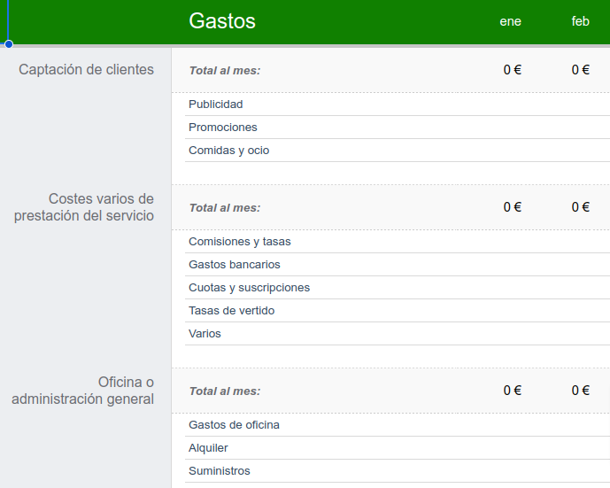Click the Comidas y ocio cell
610x488 pixels.
tap(228, 151)
